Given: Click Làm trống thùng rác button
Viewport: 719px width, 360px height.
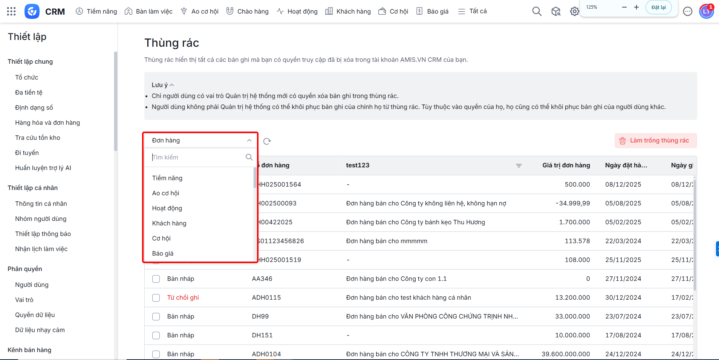Looking at the screenshot, I should click(655, 141).
